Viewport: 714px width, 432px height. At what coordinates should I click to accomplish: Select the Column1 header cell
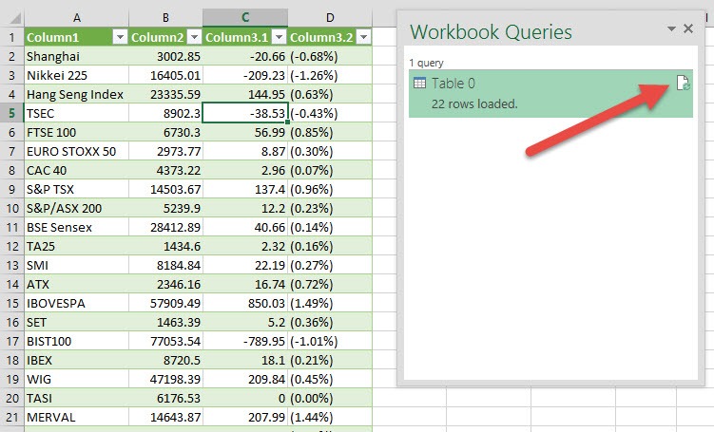click(x=76, y=37)
